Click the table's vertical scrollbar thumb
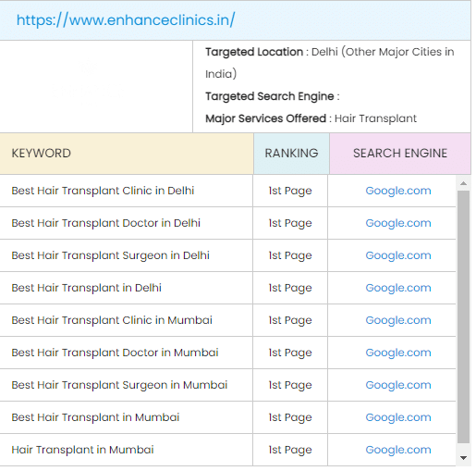The height and width of the screenshot is (471, 476). coord(463,316)
